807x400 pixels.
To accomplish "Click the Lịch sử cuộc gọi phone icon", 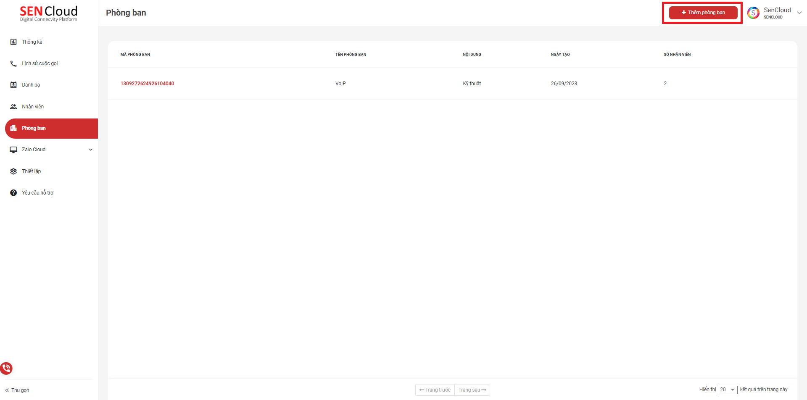I will (x=13, y=63).
